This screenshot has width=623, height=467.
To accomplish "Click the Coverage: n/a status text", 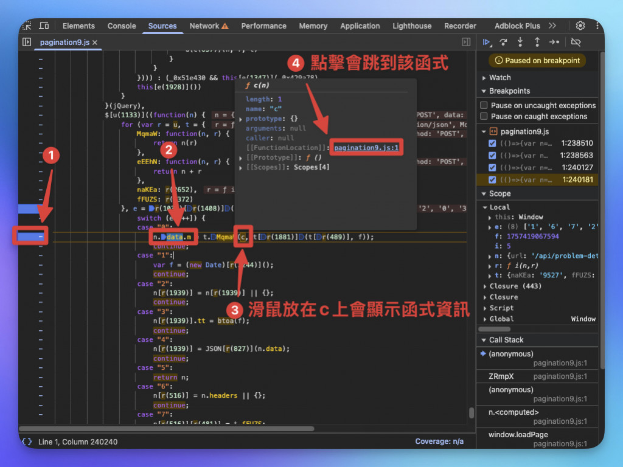I will coord(439,441).
